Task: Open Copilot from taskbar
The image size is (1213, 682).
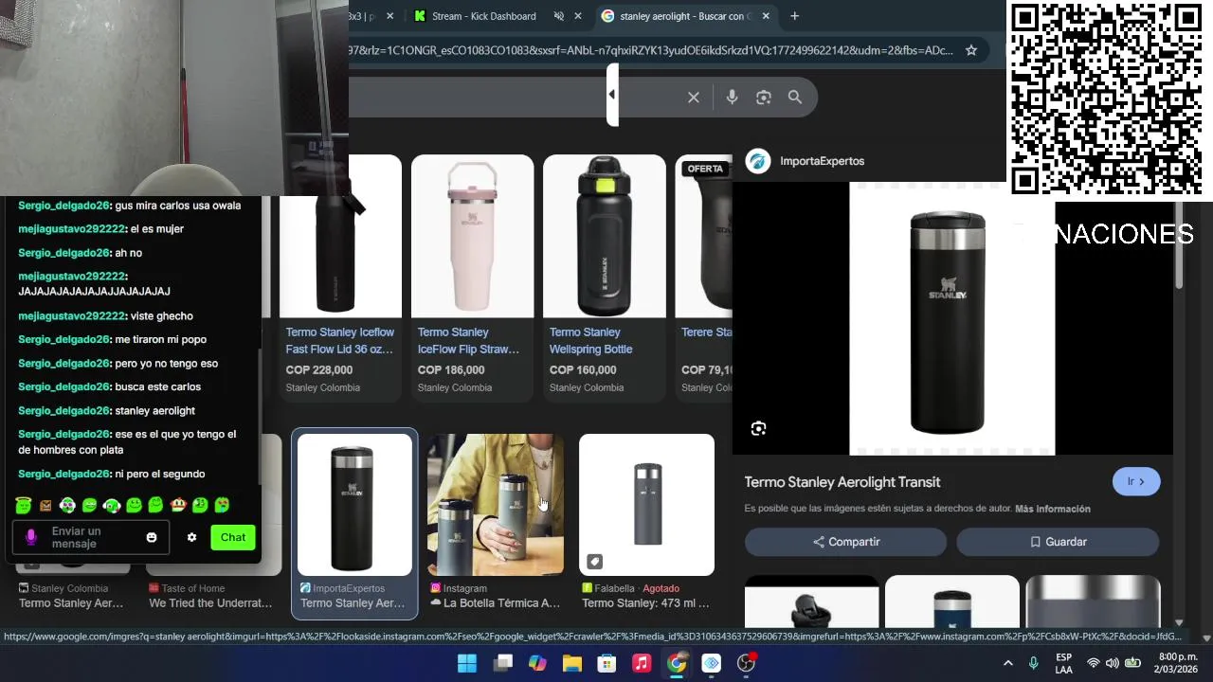Action: (537, 663)
